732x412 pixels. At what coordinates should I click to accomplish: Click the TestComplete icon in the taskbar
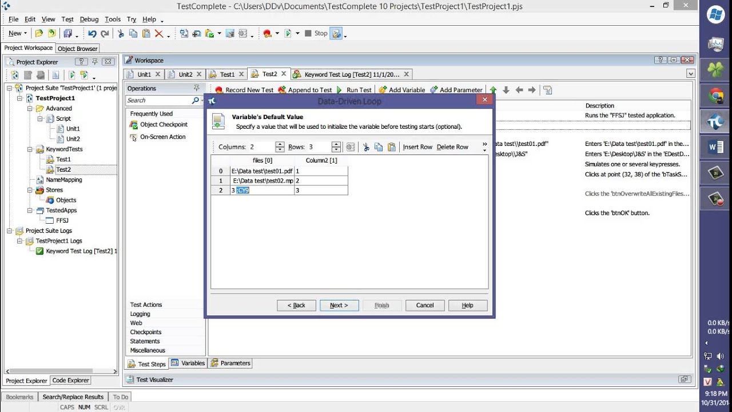[x=716, y=122]
